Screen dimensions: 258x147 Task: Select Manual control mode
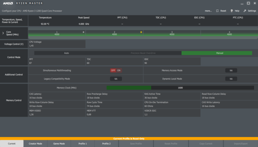217,53
